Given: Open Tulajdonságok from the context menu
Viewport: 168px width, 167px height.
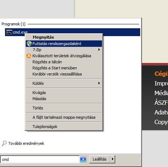Looking at the screenshot, I should 64,127.
